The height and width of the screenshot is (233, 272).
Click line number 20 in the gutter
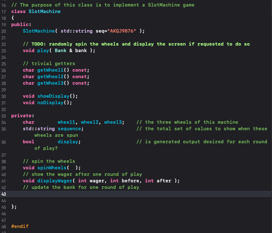pyautogui.click(x=4, y=31)
